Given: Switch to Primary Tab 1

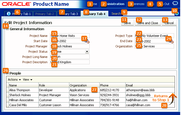Looking at the screenshot, I should click(18, 14).
